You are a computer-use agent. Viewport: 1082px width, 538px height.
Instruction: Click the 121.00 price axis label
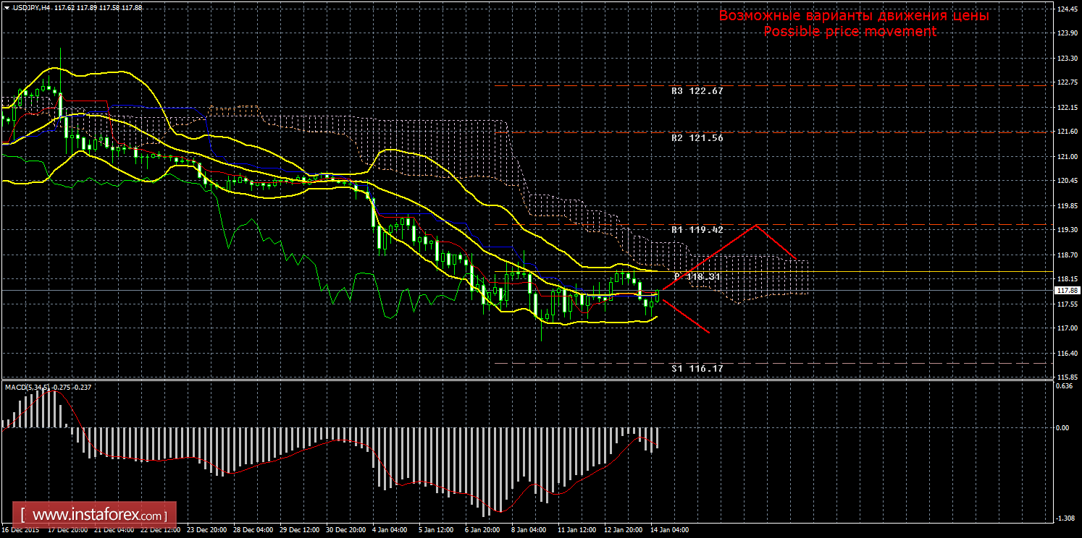1065,156
